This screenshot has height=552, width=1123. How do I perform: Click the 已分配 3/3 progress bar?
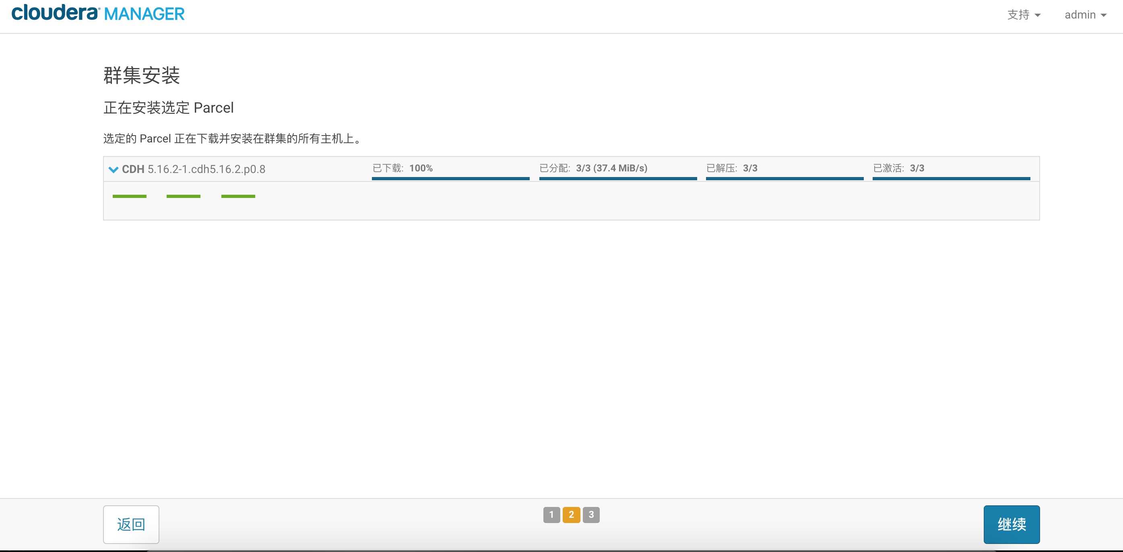coord(618,178)
